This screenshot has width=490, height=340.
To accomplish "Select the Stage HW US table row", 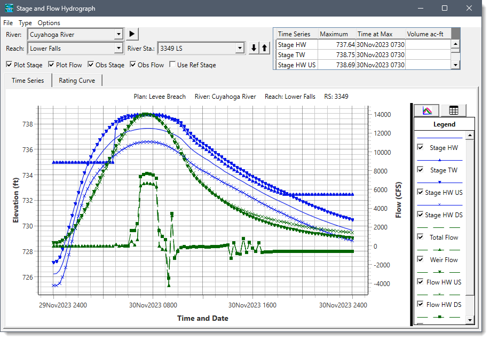I will [x=363, y=65].
